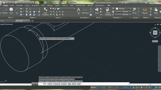This screenshot has width=161, height=90.
Task: Select the Dimension tool
Action: (85, 11)
